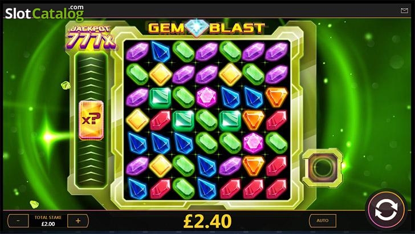The image size is (415, 234).
Task: Increase total stake with plus button
Action: (78, 220)
